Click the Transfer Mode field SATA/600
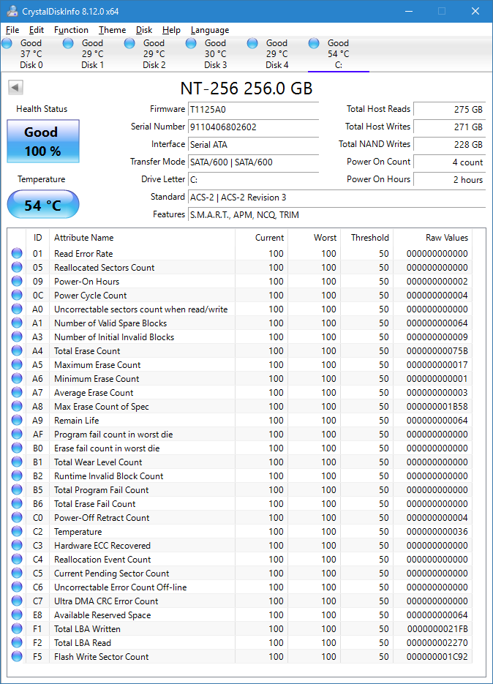 pos(254,162)
